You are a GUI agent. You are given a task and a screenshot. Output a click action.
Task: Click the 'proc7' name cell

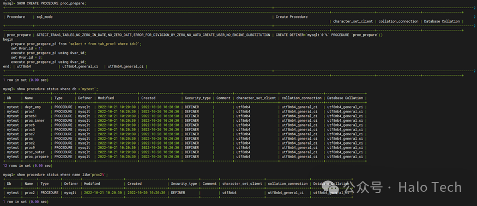pos(30,134)
